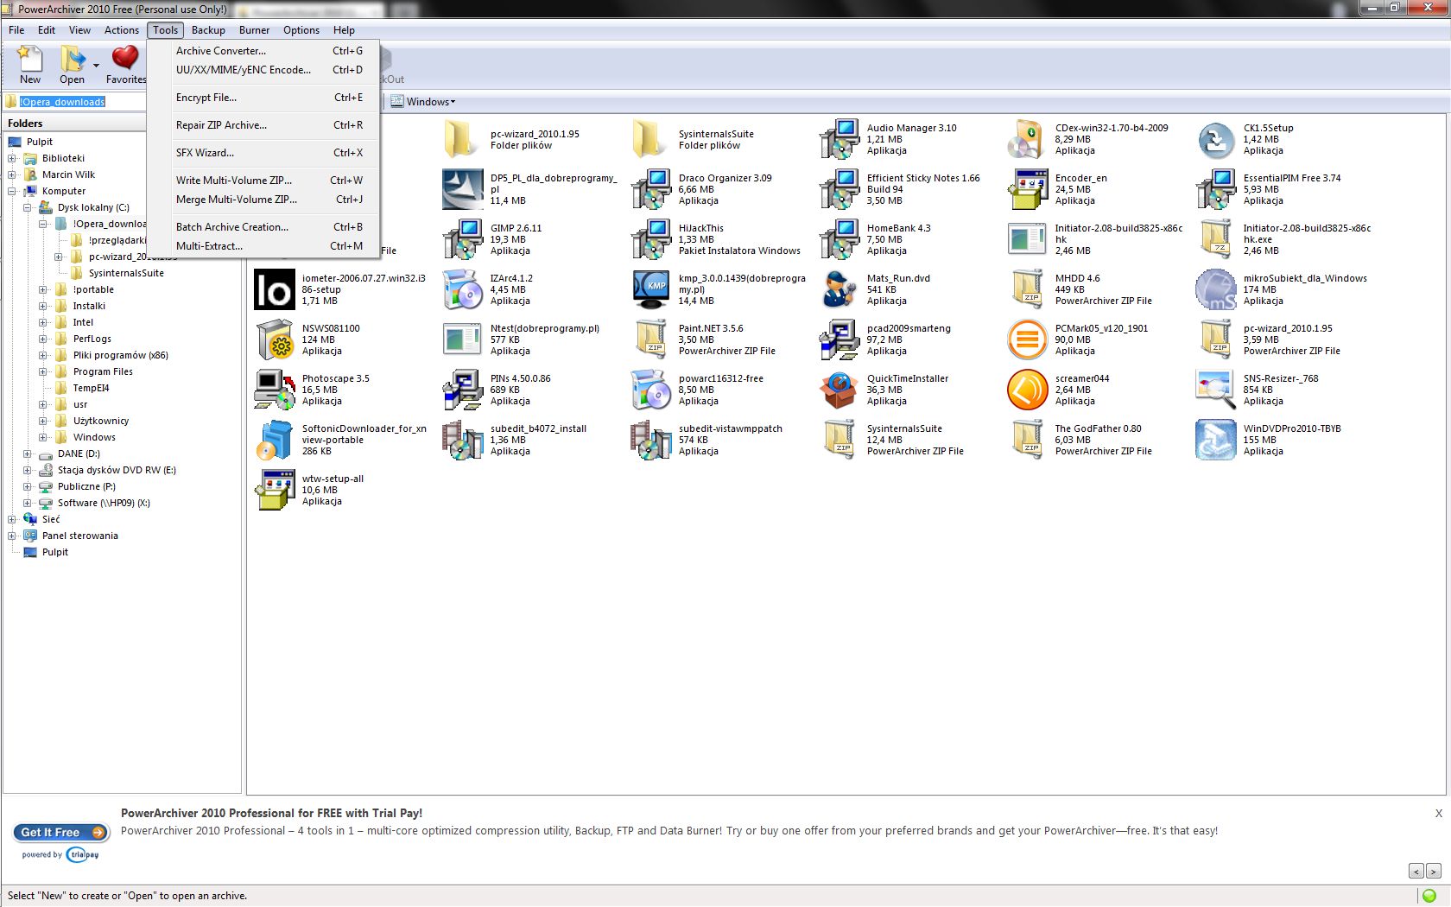
Task: Select the Encoder_en installer icon
Action: click(x=1028, y=189)
